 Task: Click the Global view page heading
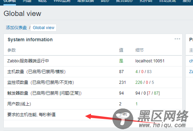pos(22,14)
